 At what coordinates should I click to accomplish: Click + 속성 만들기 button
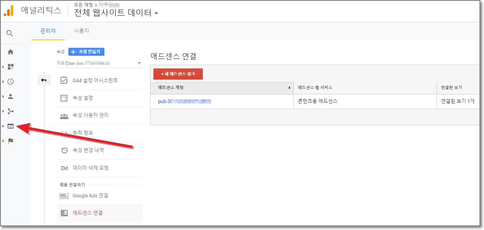tap(86, 52)
